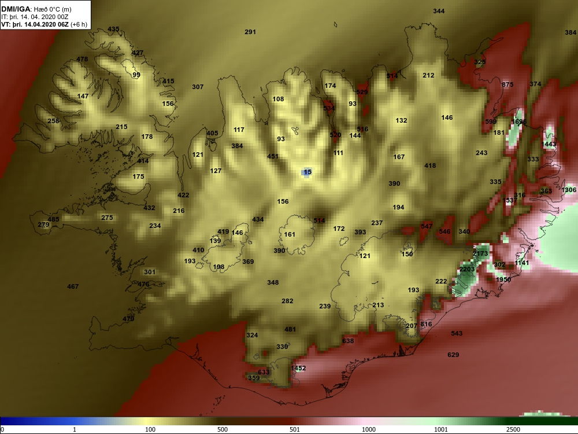Viewport: 578px width, 434px height.
Task: Click the map value 520
Action: point(335,135)
